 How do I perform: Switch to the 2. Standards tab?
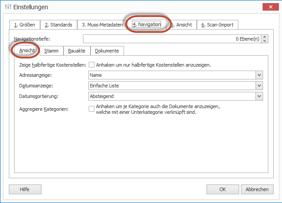pos(58,25)
